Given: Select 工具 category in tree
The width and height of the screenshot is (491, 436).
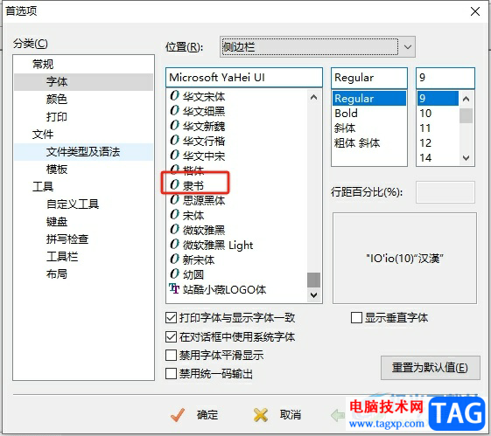Looking at the screenshot, I should [43, 187].
